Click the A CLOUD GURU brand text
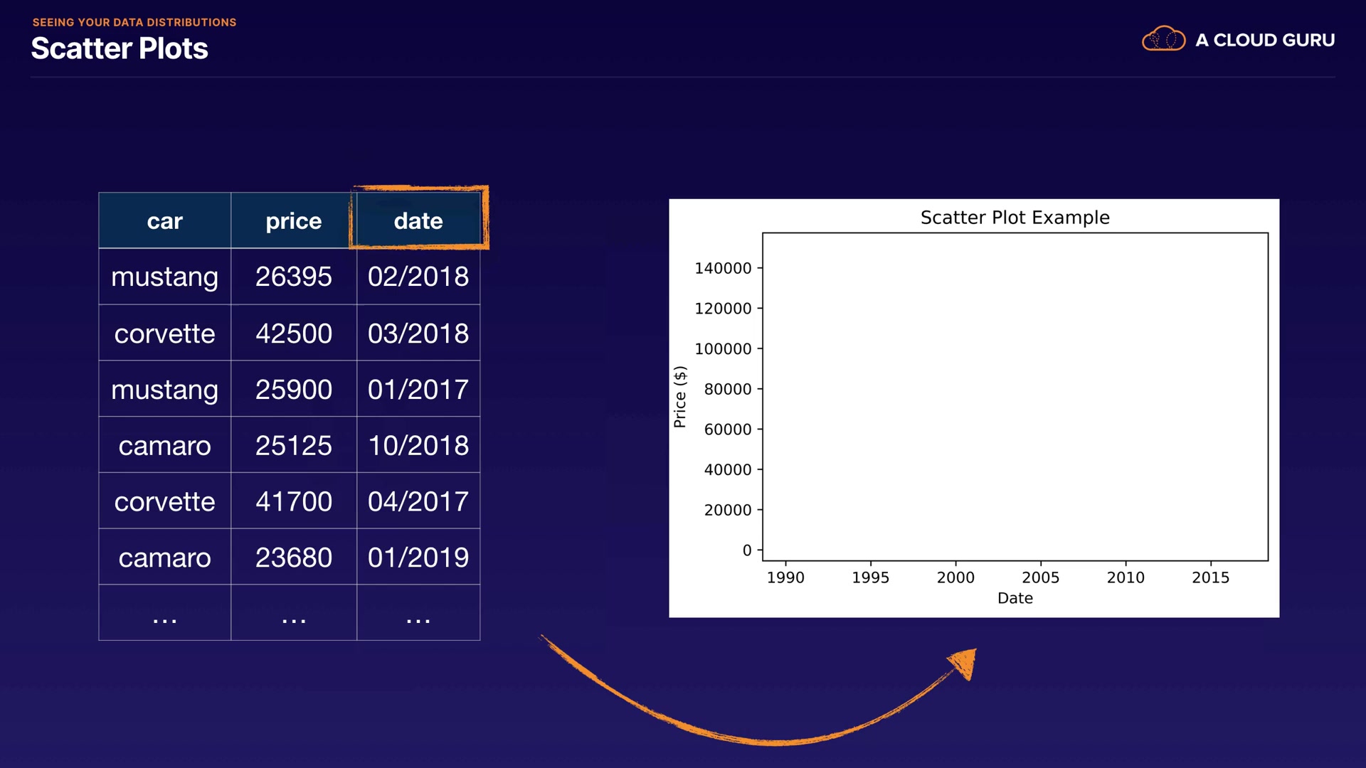 click(x=1264, y=41)
